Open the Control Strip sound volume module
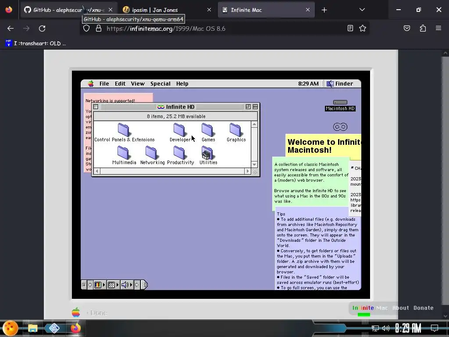The width and height of the screenshot is (449, 337). click(126, 285)
